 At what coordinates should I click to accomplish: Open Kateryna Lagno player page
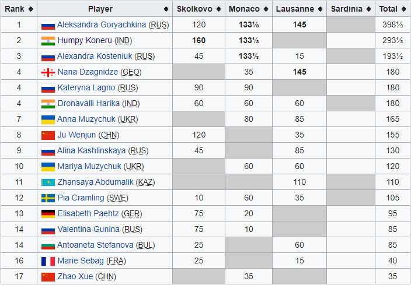click(x=86, y=88)
